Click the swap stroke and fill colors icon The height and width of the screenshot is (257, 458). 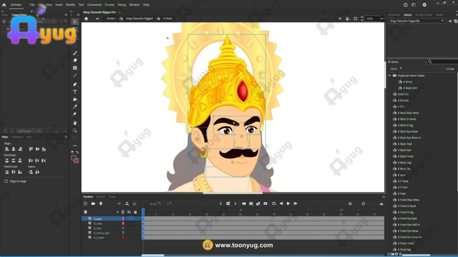click(77, 152)
